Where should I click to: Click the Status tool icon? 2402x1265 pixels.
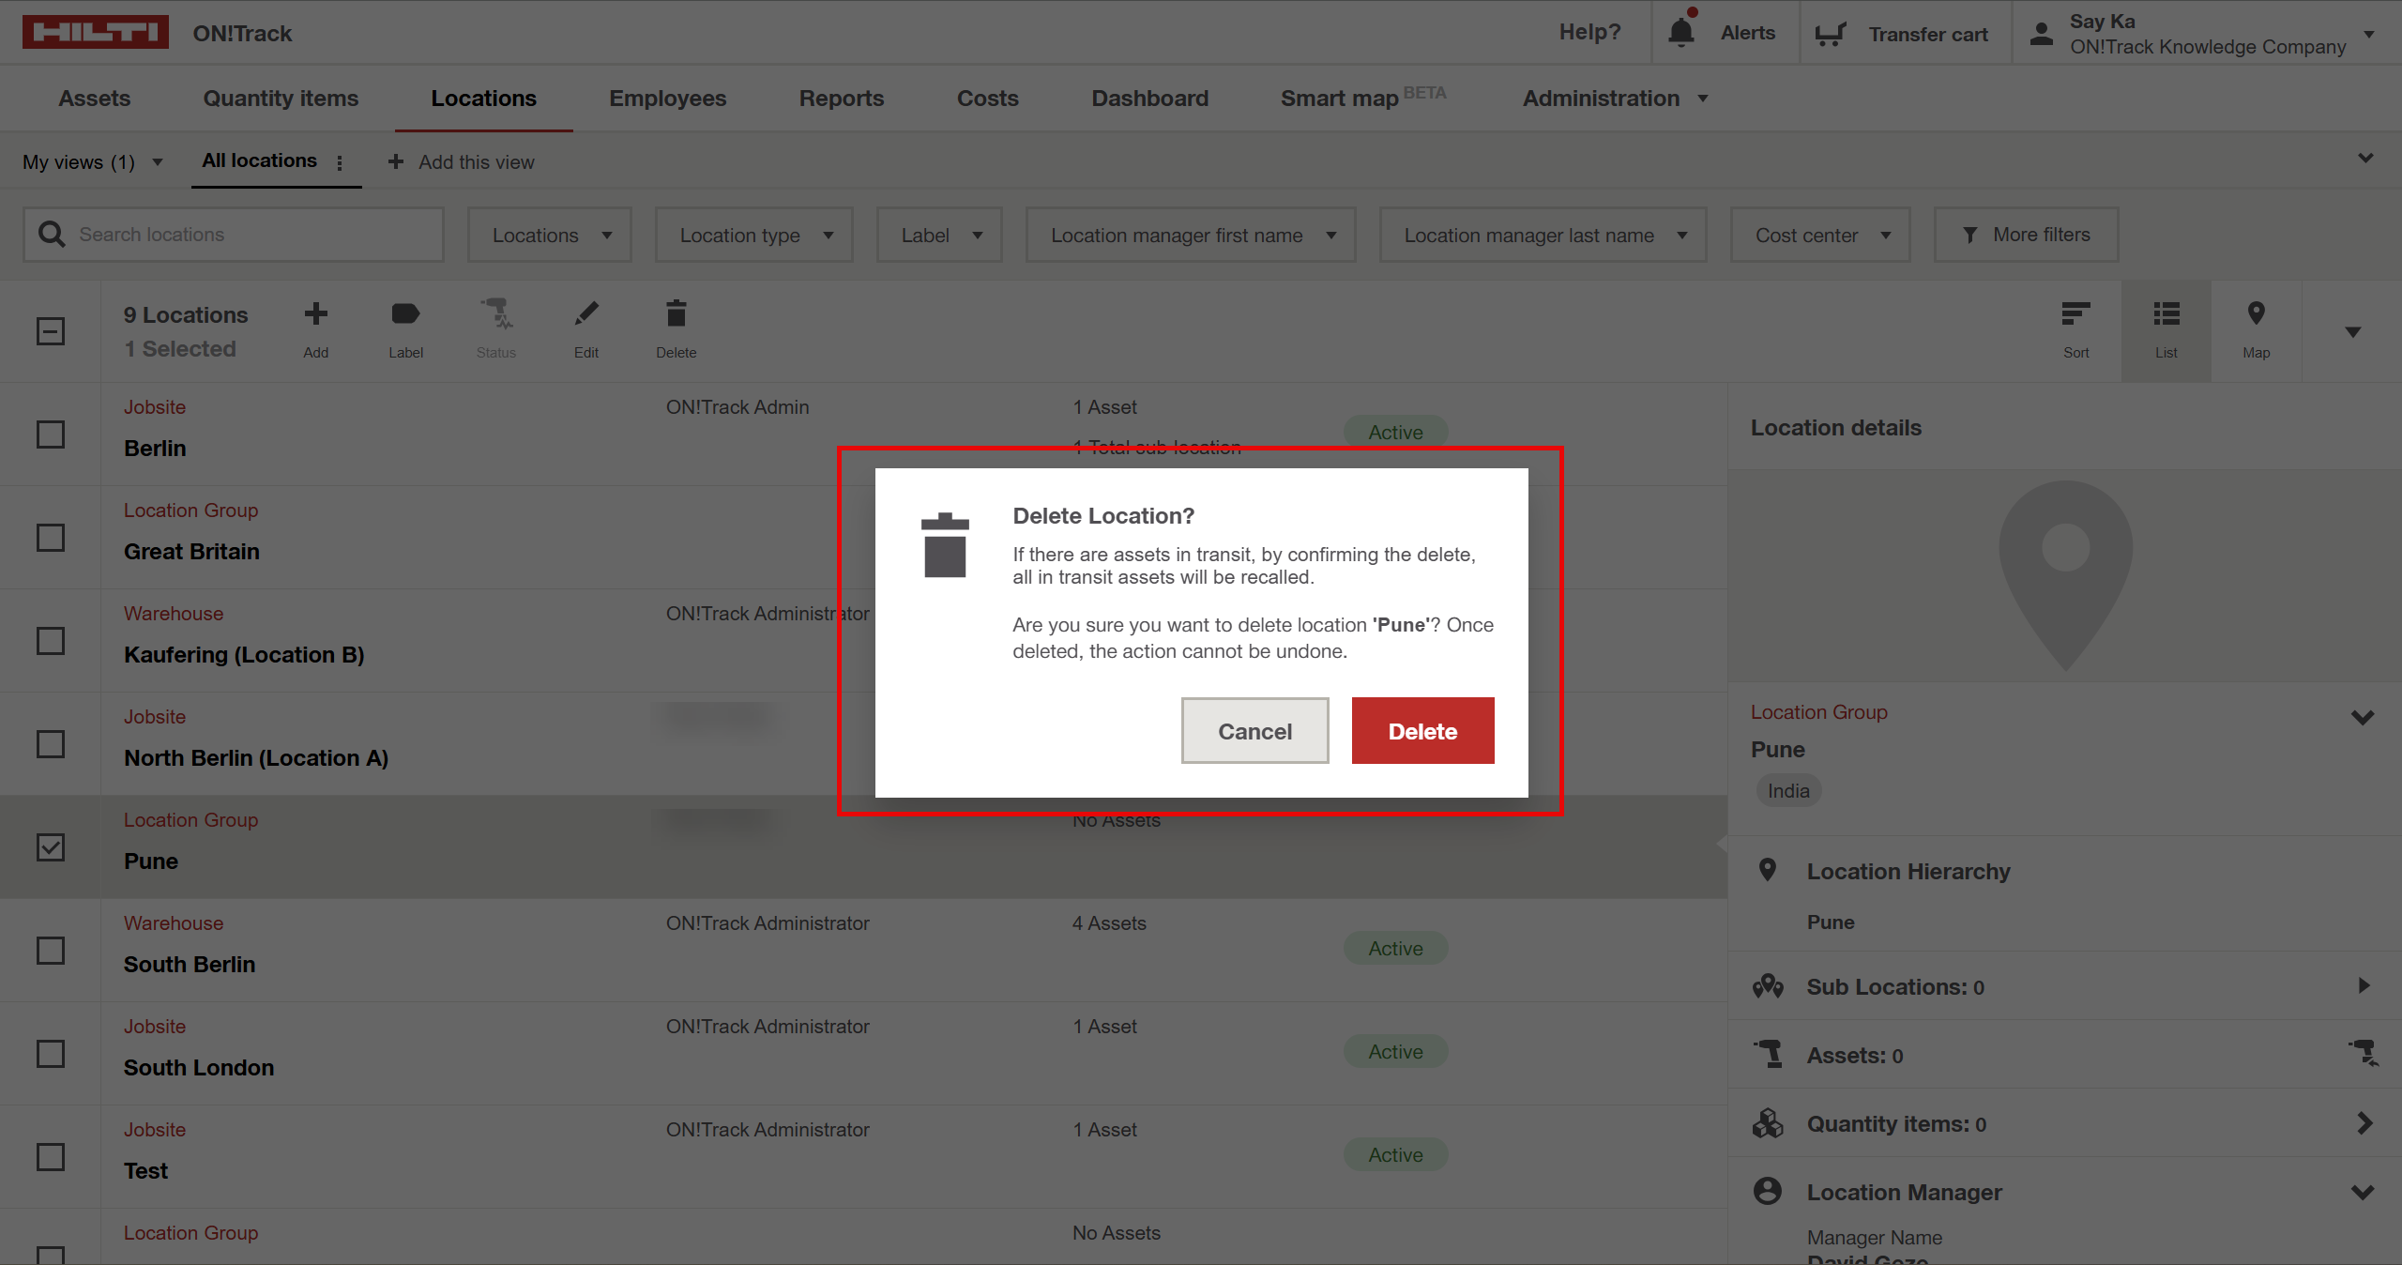click(495, 313)
